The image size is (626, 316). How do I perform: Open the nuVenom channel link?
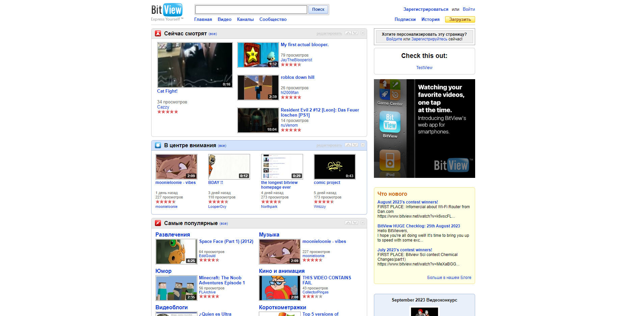[289, 125]
